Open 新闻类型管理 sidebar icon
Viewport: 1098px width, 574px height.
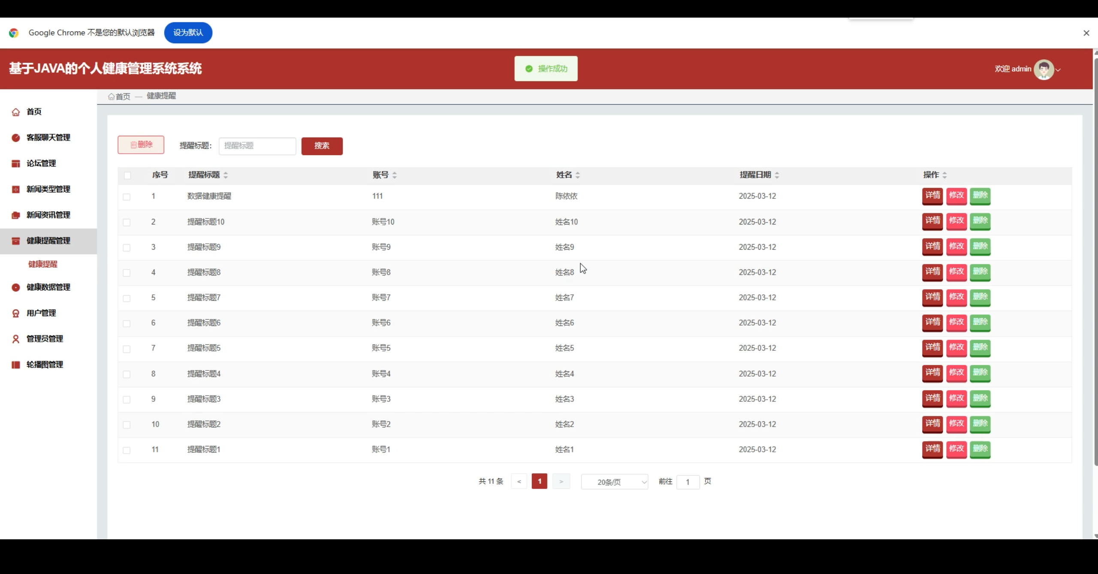[x=16, y=189]
